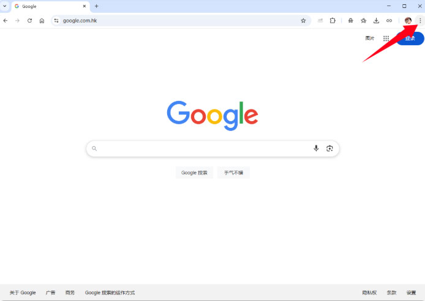
Task: Open the Google apps grid
Action: click(x=386, y=39)
